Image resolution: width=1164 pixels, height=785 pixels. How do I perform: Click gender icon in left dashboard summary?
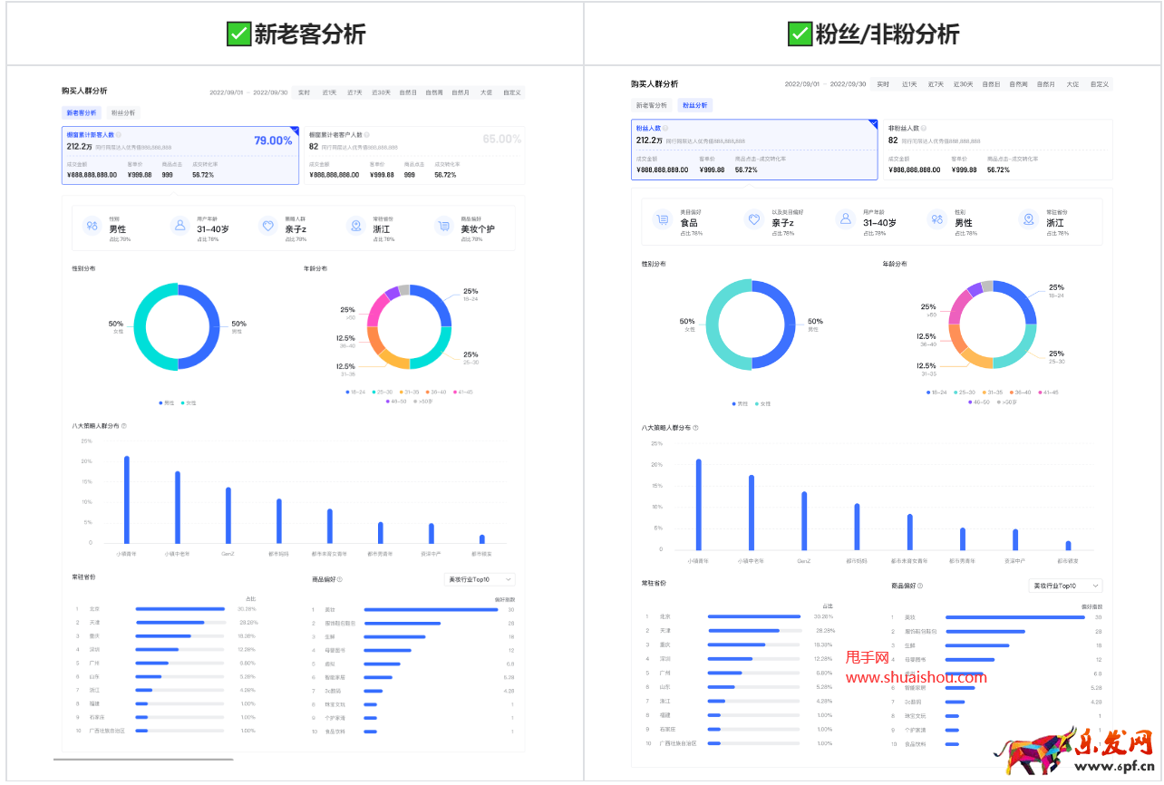coord(92,226)
